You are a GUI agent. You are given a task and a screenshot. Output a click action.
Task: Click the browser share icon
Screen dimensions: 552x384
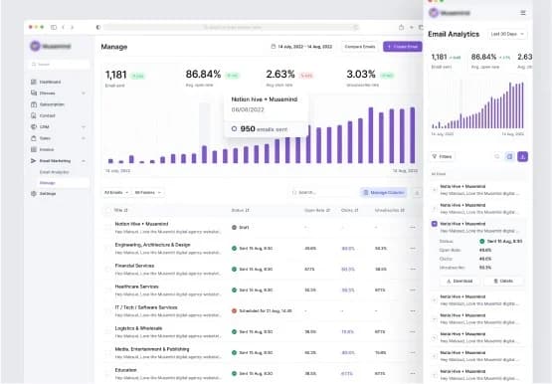point(402,27)
